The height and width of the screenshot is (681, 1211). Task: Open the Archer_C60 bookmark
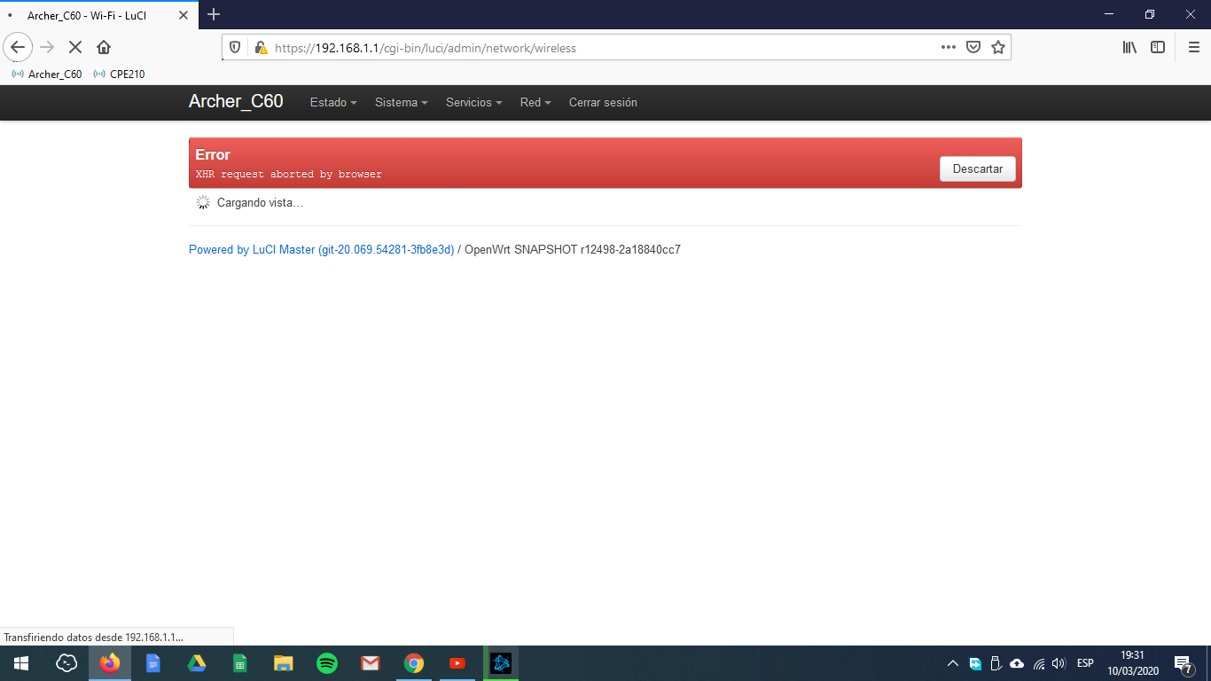tap(46, 74)
